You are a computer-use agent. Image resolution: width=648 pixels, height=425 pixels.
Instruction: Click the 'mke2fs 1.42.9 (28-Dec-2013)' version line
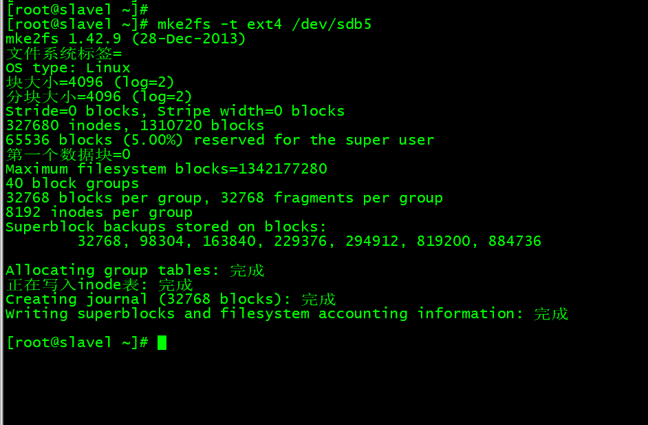(x=126, y=39)
